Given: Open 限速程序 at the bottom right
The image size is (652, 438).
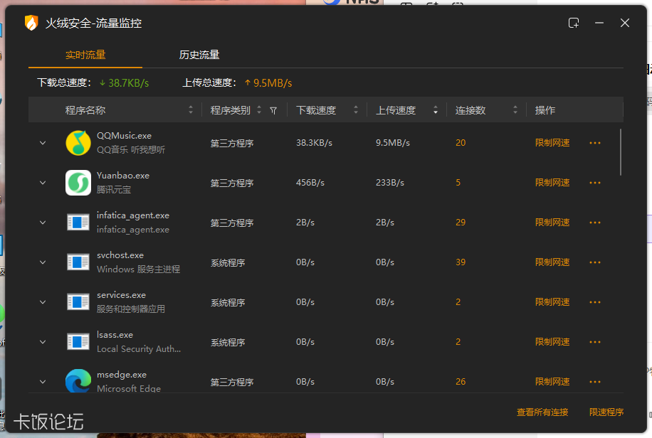Looking at the screenshot, I should [607, 412].
